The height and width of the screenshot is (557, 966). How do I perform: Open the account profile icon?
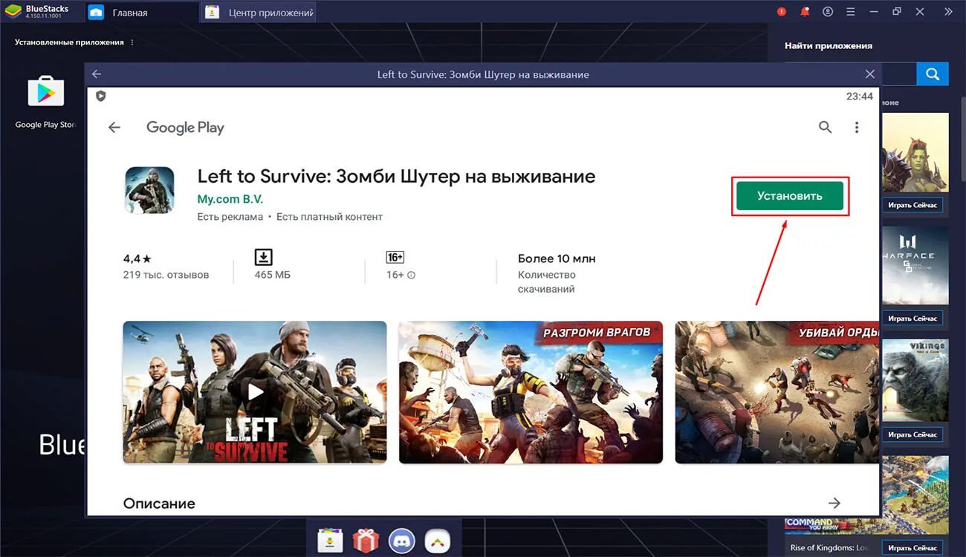pyautogui.click(x=828, y=12)
